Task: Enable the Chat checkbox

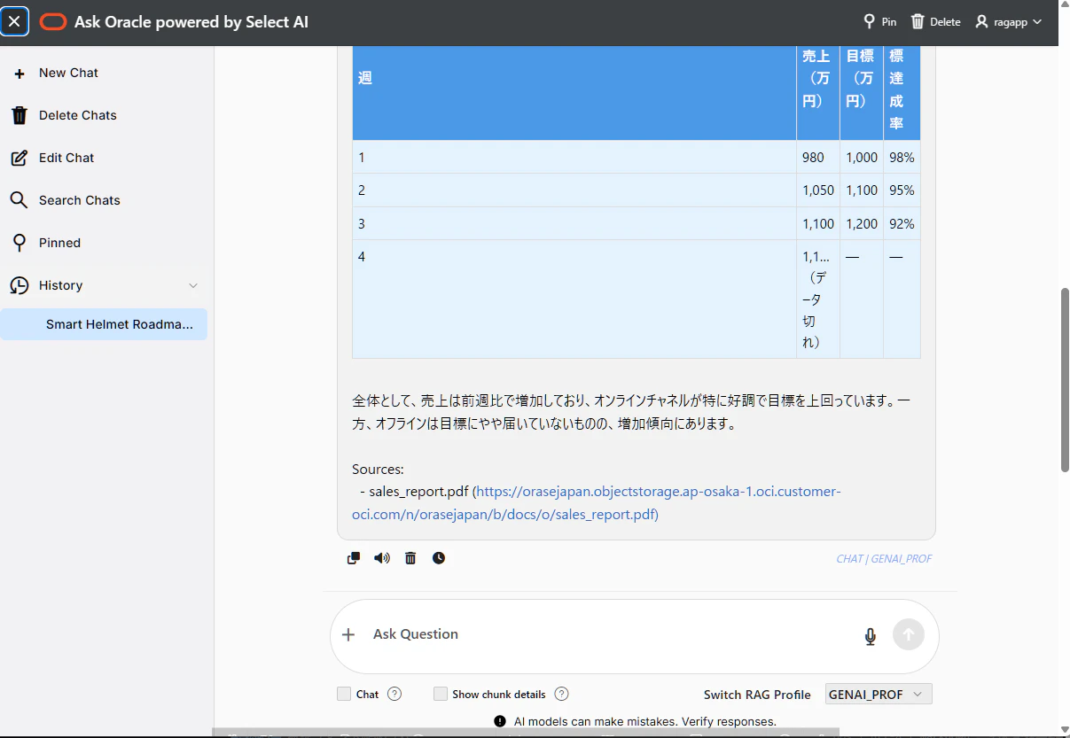Action: [344, 695]
